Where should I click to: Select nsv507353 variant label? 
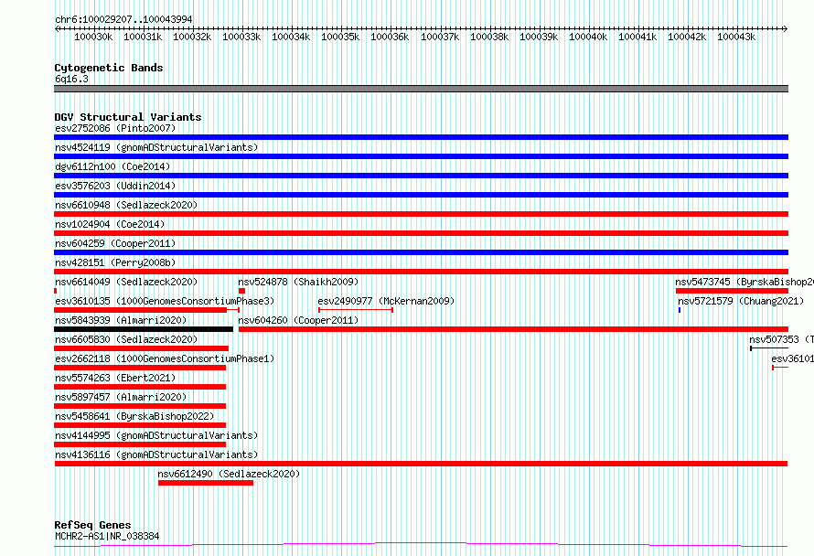[x=781, y=339]
